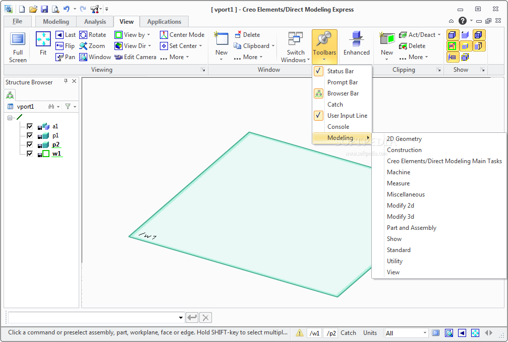The height and width of the screenshot is (342, 508).
Task: Click the New window icon
Action: 221,38
